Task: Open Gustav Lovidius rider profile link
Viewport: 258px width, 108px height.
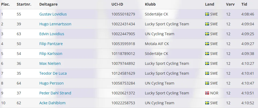Action: point(53,14)
